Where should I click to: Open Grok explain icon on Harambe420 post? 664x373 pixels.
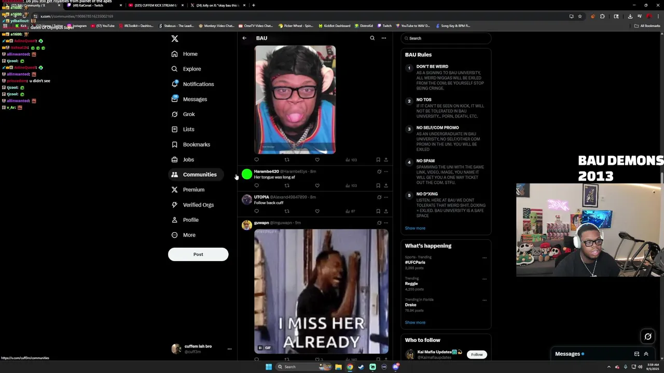379,171
